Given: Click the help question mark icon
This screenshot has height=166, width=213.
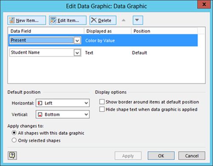Looking at the screenshot, I should coord(12,155).
